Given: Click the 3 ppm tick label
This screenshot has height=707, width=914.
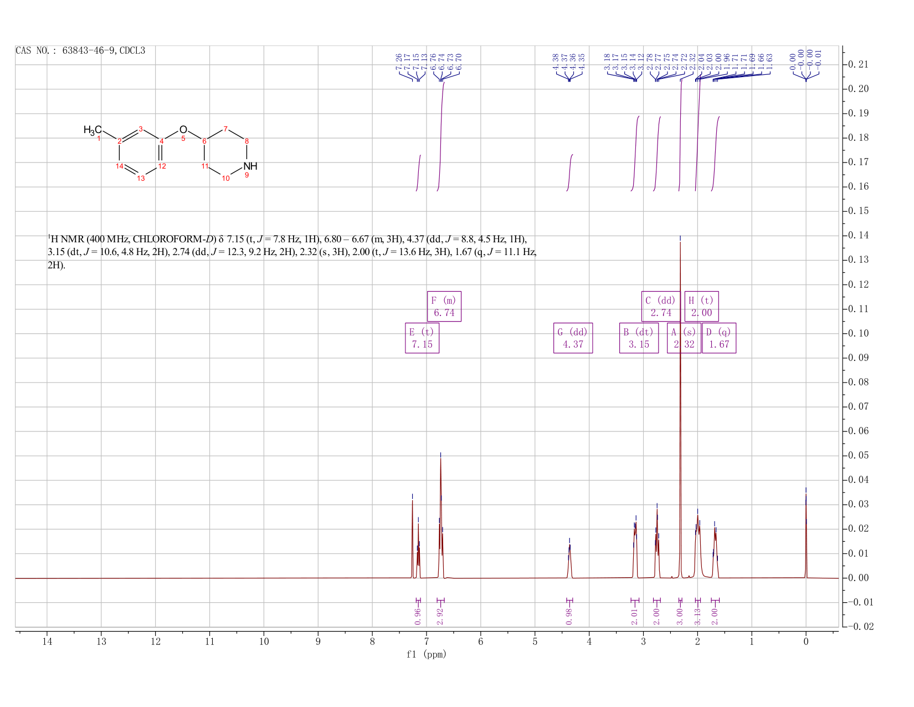Looking at the screenshot, I should click(x=643, y=642).
